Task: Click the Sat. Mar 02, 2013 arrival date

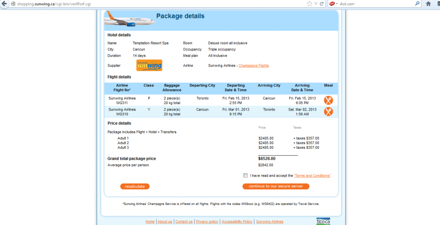Action: [302, 109]
